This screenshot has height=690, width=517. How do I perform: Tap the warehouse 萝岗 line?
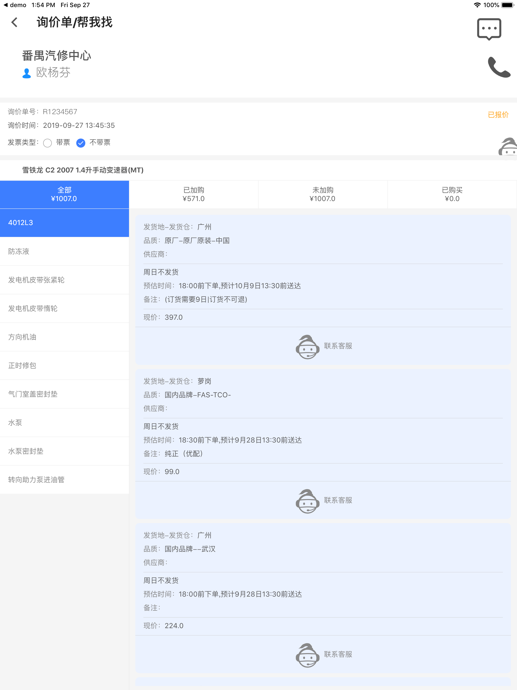pyautogui.click(x=177, y=381)
